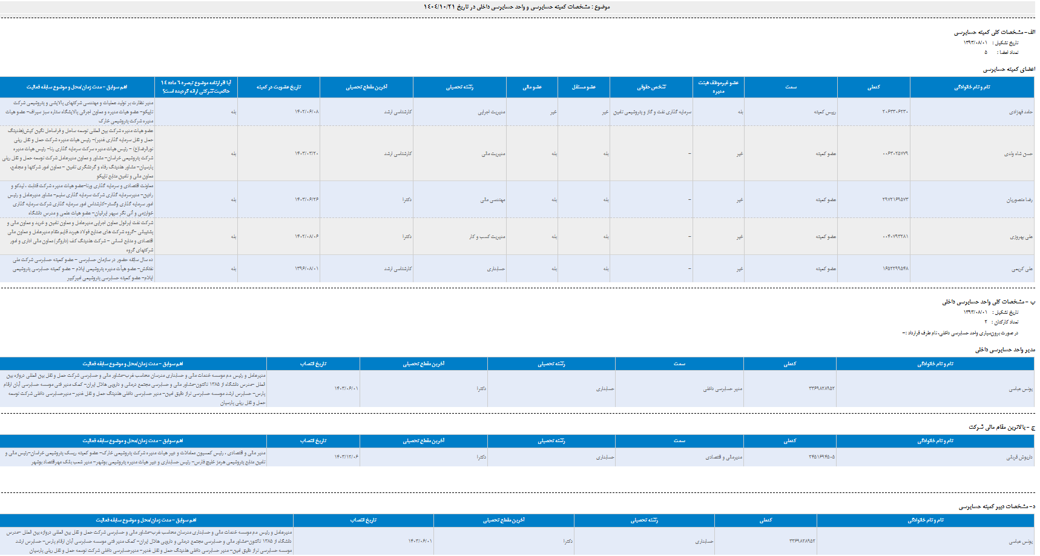Viewport: 1040px width, 556px height.
Task: Click the "مدیریت اجرایی" field of study cell
Action: [x=491, y=112]
